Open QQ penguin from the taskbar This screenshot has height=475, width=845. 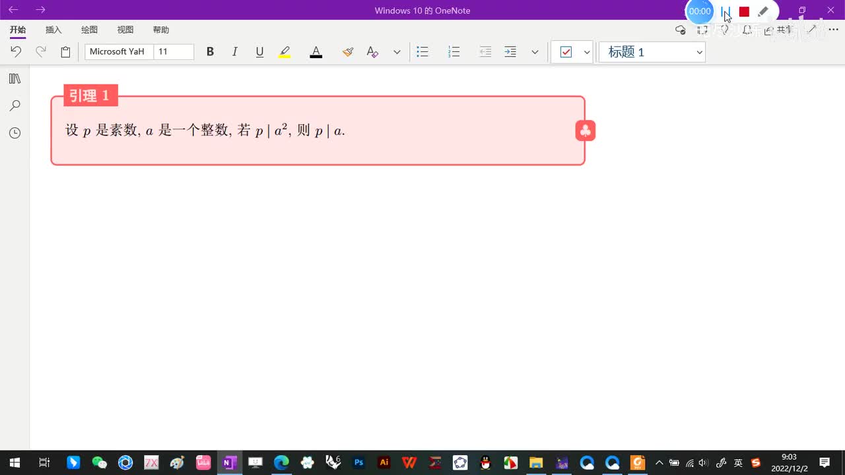coord(486,462)
